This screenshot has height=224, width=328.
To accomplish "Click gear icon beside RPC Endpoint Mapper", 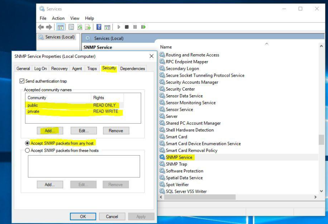I will (162, 62).
